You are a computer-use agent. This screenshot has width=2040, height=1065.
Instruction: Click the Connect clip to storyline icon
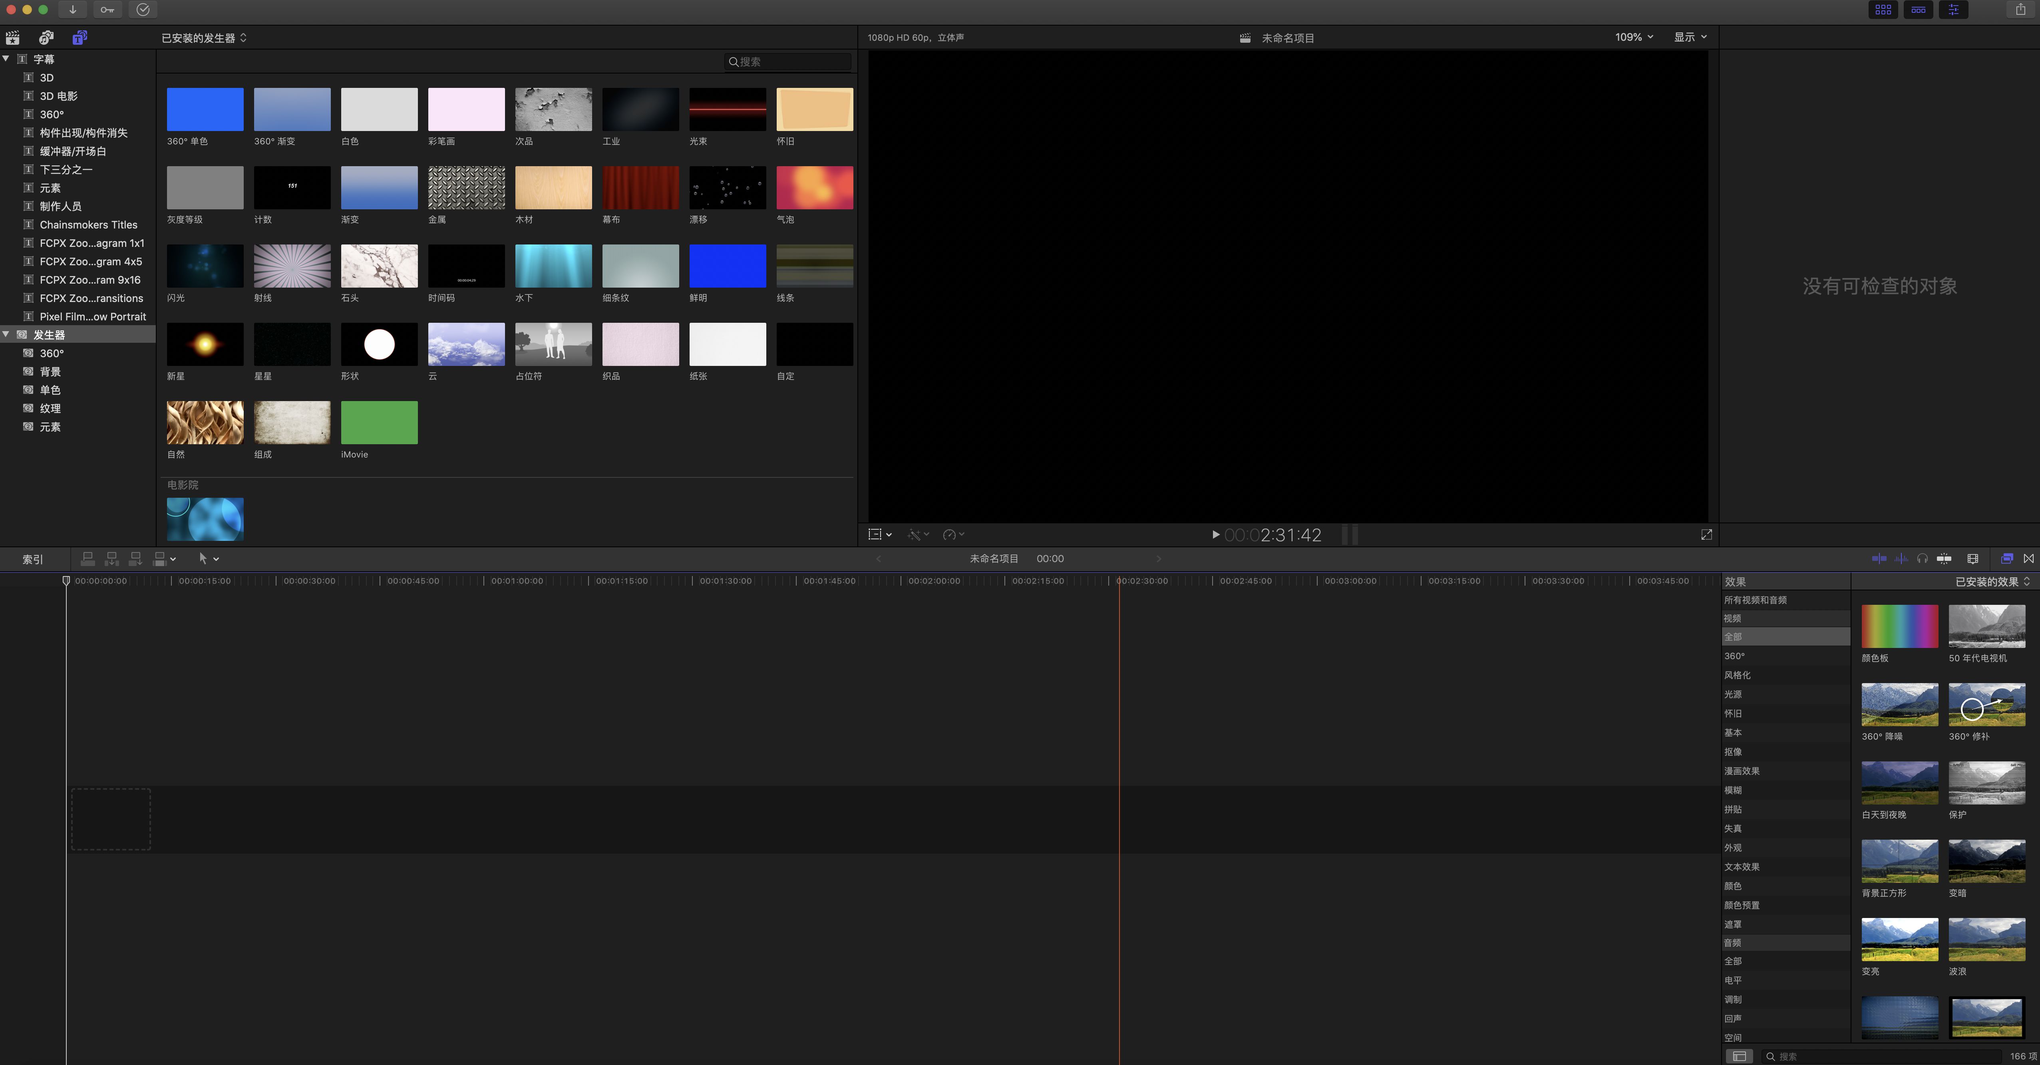pyautogui.click(x=88, y=559)
